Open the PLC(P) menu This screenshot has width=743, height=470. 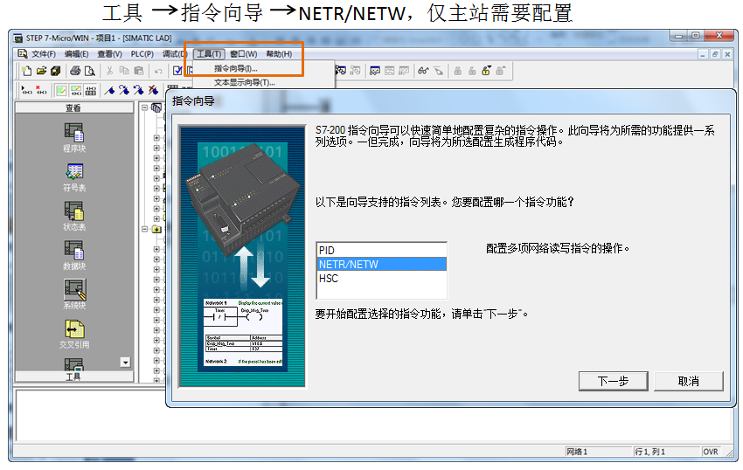pos(142,54)
